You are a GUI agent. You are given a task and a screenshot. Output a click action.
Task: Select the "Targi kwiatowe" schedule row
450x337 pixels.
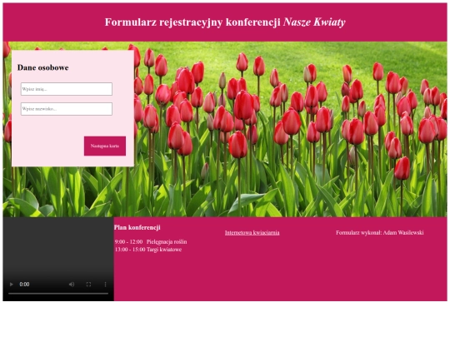pyautogui.click(x=148, y=250)
